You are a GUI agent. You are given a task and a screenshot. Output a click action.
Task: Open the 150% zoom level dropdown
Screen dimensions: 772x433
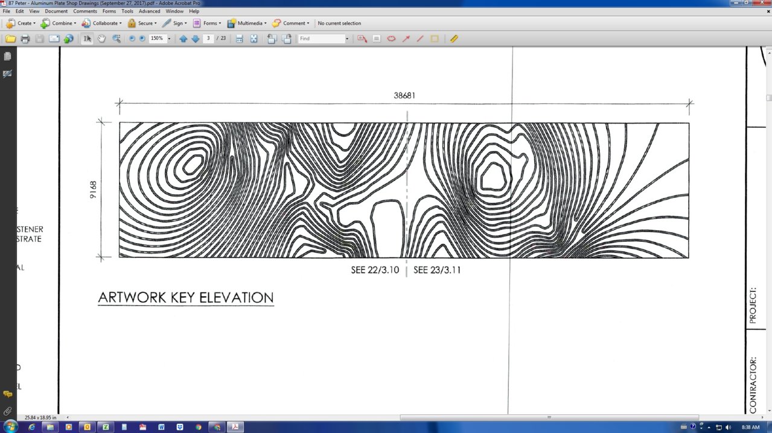tap(169, 39)
